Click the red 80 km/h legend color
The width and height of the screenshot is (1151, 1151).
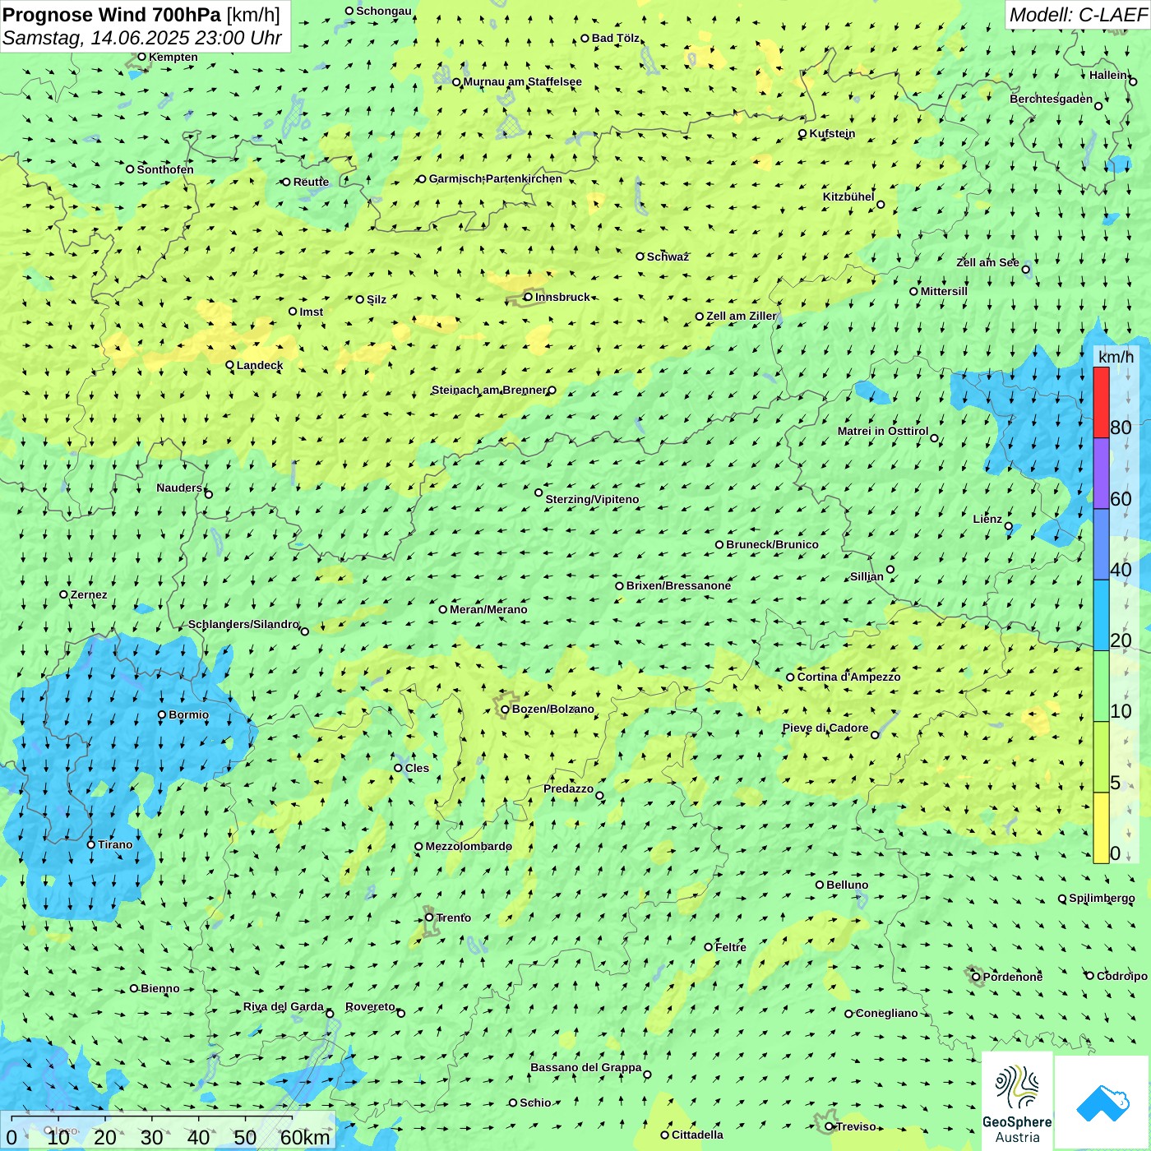point(1101,402)
